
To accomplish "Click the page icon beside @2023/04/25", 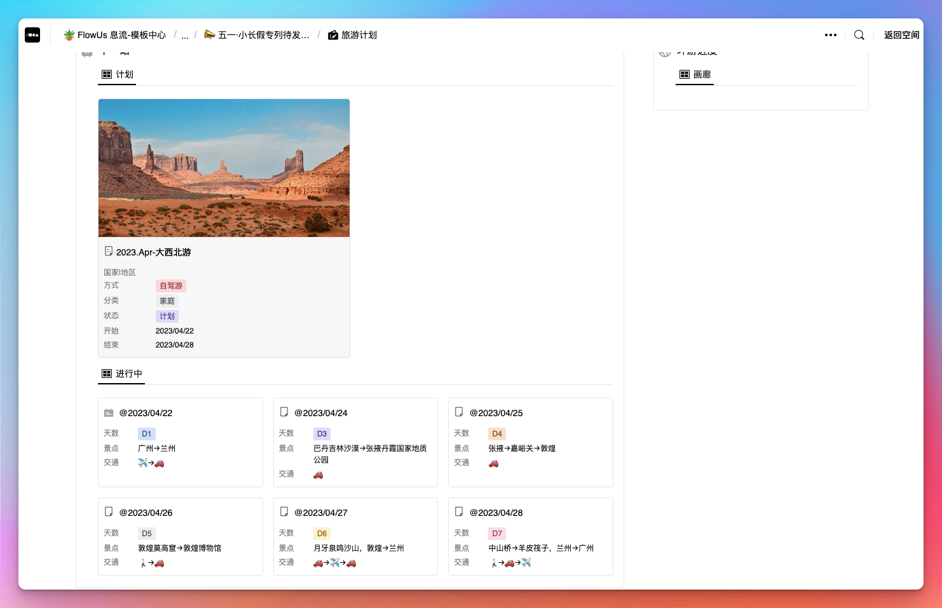I will pyautogui.click(x=459, y=412).
